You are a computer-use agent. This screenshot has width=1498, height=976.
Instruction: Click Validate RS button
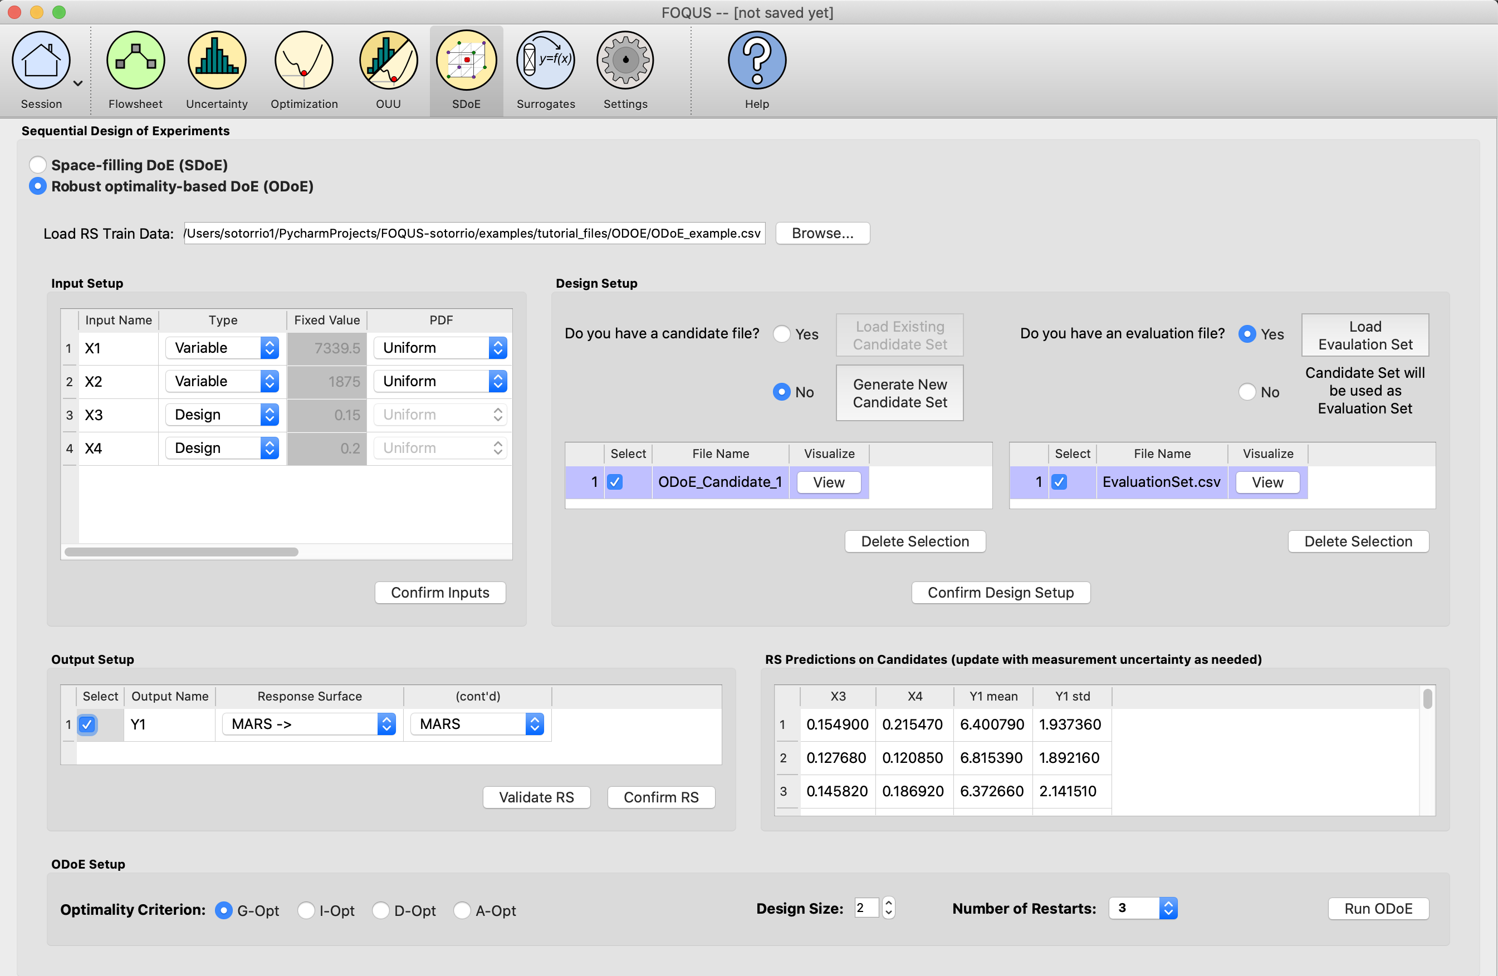pos(536,797)
